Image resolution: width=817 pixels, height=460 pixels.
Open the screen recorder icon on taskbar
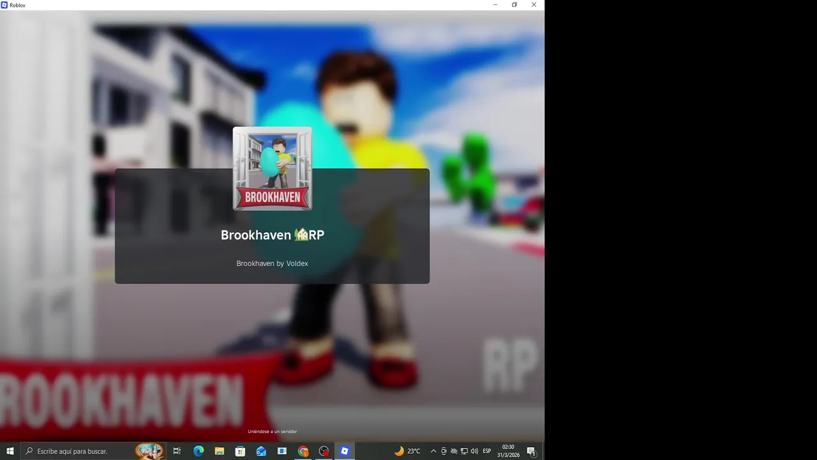[x=324, y=451]
